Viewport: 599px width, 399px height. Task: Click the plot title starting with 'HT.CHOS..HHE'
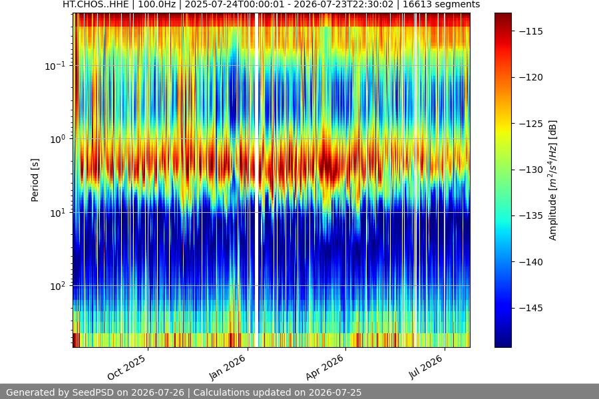click(272, 5)
